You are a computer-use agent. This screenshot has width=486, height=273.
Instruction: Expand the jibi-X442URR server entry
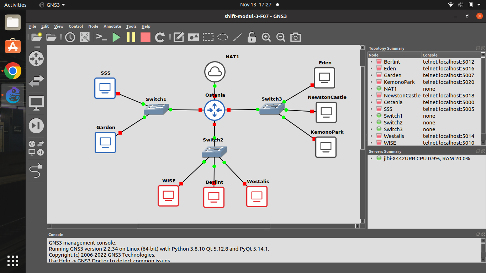[x=371, y=159]
